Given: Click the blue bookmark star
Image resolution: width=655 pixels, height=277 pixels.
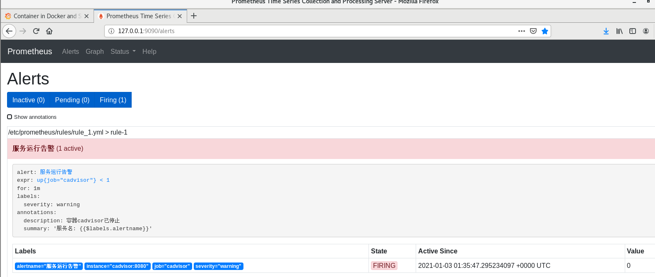Looking at the screenshot, I should click(545, 31).
